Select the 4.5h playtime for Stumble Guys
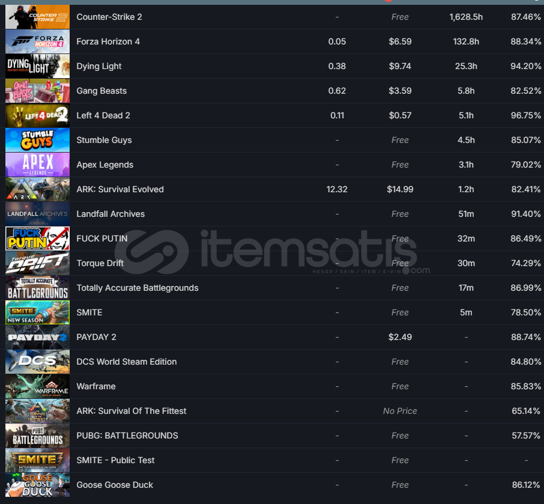 point(466,140)
